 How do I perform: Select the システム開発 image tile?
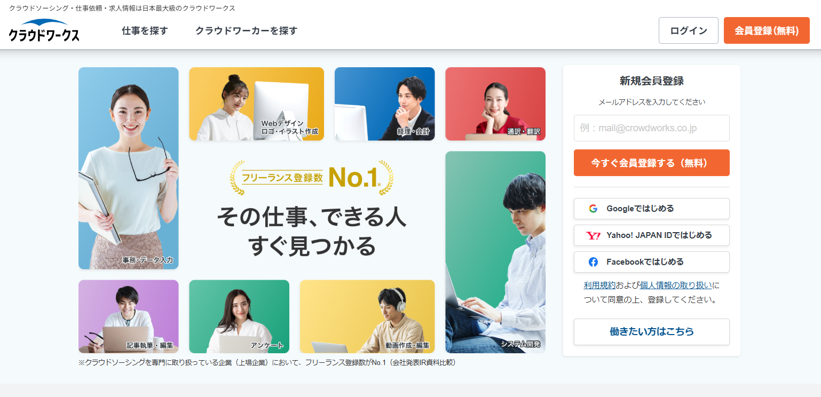click(x=495, y=252)
